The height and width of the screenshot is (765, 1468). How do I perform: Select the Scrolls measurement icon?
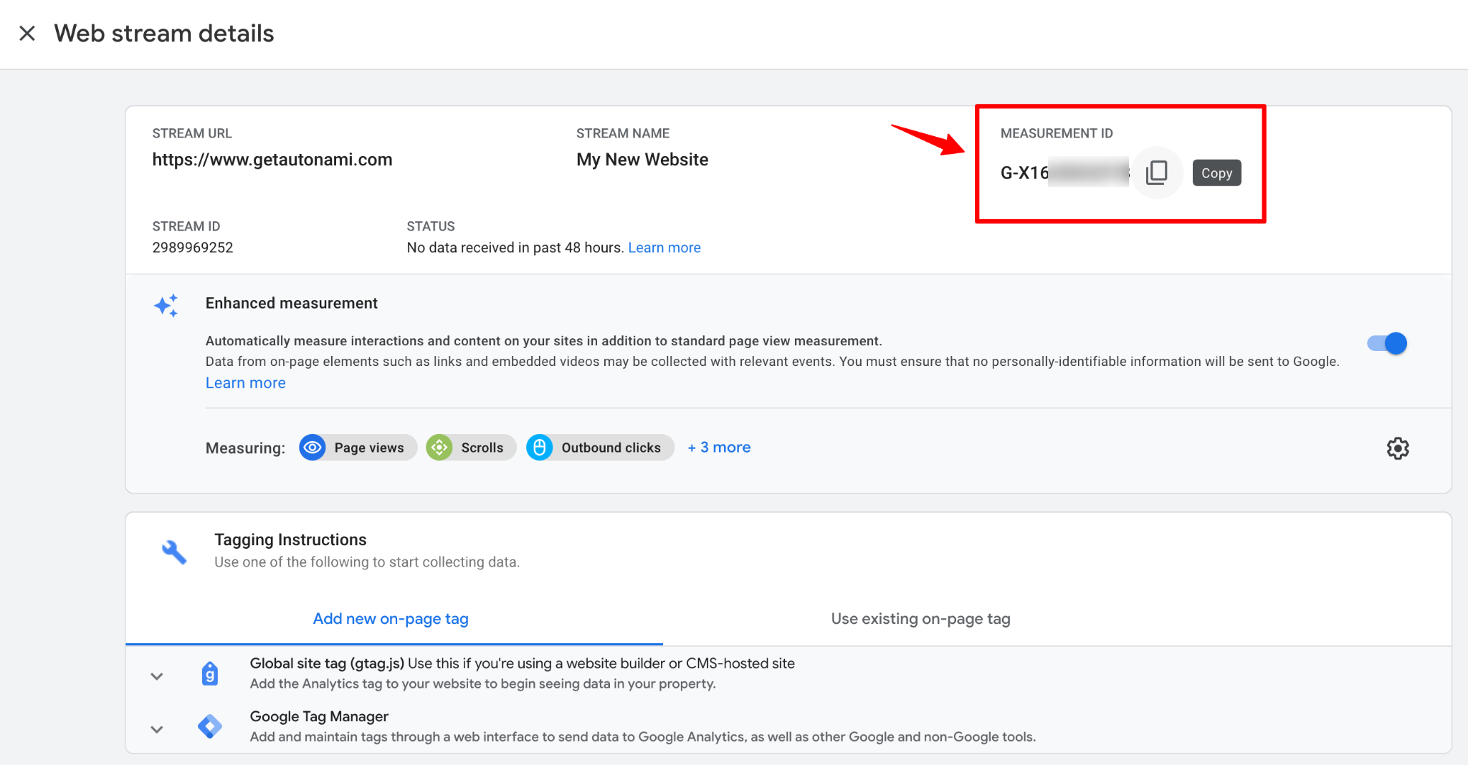tap(439, 447)
